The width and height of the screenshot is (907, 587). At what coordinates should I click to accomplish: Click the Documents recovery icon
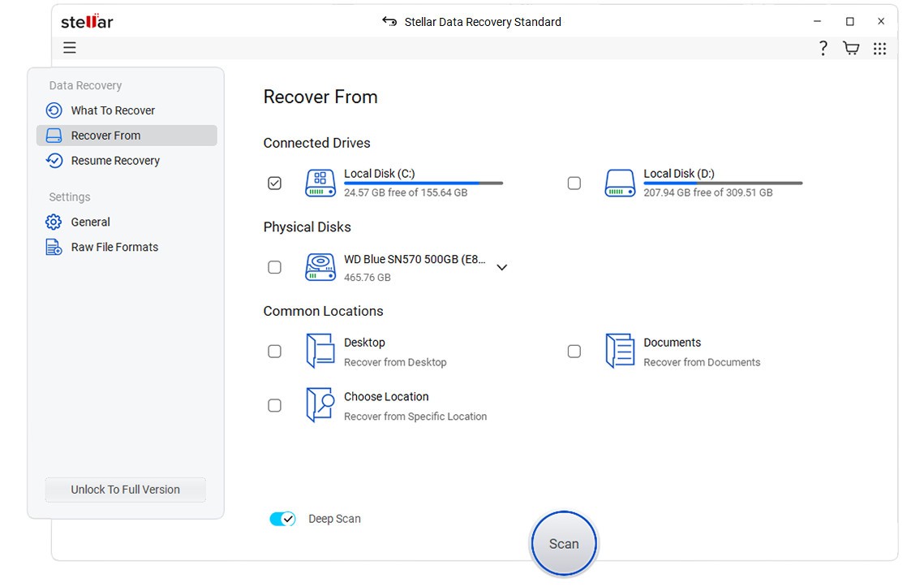click(x=621, y=351)
